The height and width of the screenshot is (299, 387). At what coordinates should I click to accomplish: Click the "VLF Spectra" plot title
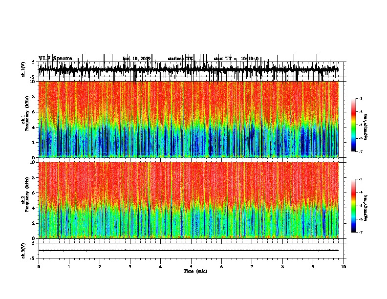click(55, 59)
